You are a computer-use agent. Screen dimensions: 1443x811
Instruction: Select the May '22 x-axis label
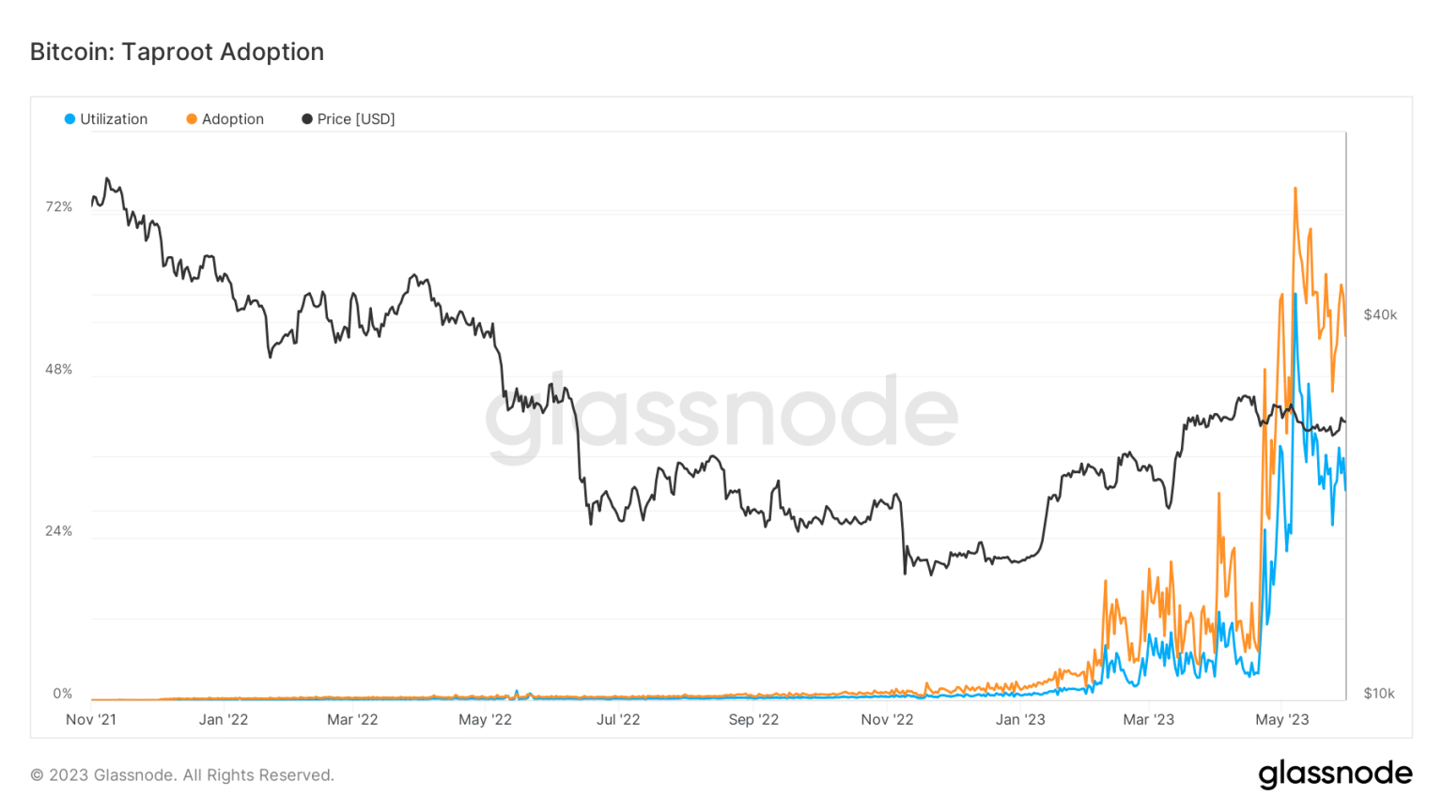(485, 720)
